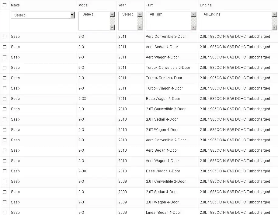Click the Make dropdown arrow button
278x215 pixels.
tap(72, 15)
